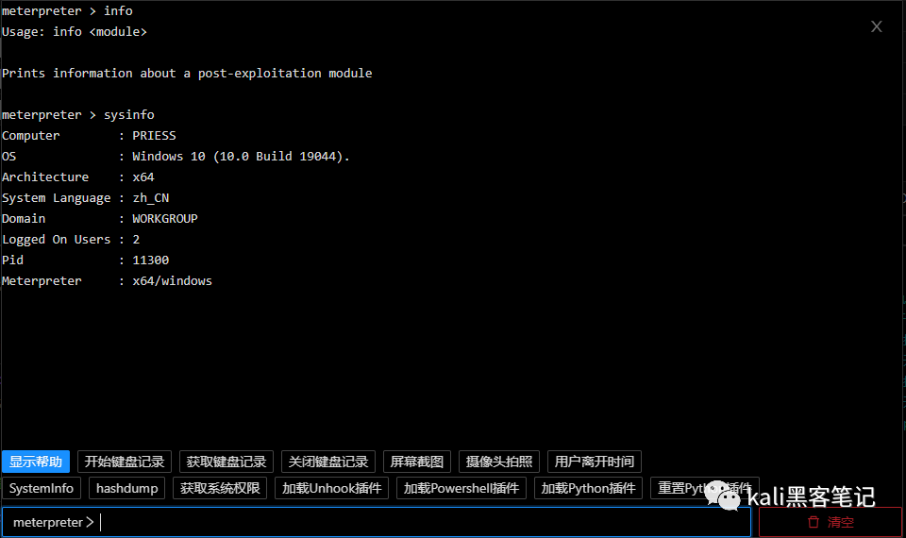Check 用户离开时间 idle time

point(595,462)
